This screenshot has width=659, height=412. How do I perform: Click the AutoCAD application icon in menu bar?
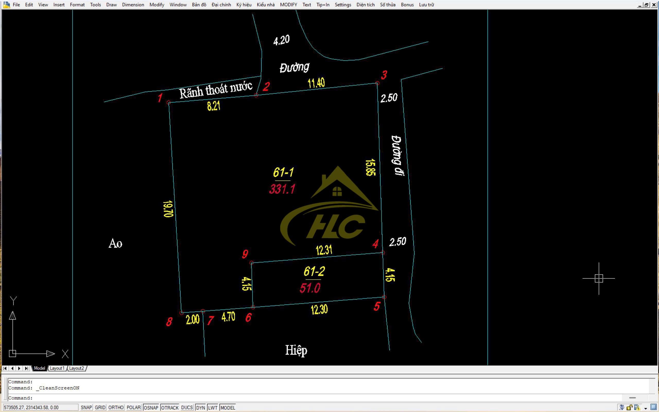point(6,5)
